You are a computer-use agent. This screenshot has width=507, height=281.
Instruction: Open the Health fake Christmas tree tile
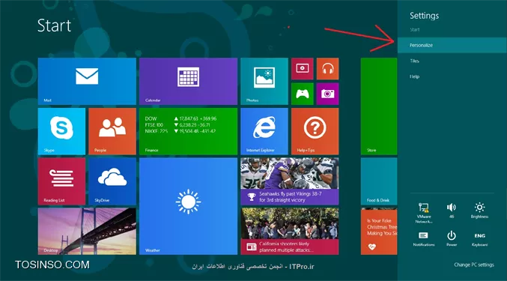tap(379, 232)
